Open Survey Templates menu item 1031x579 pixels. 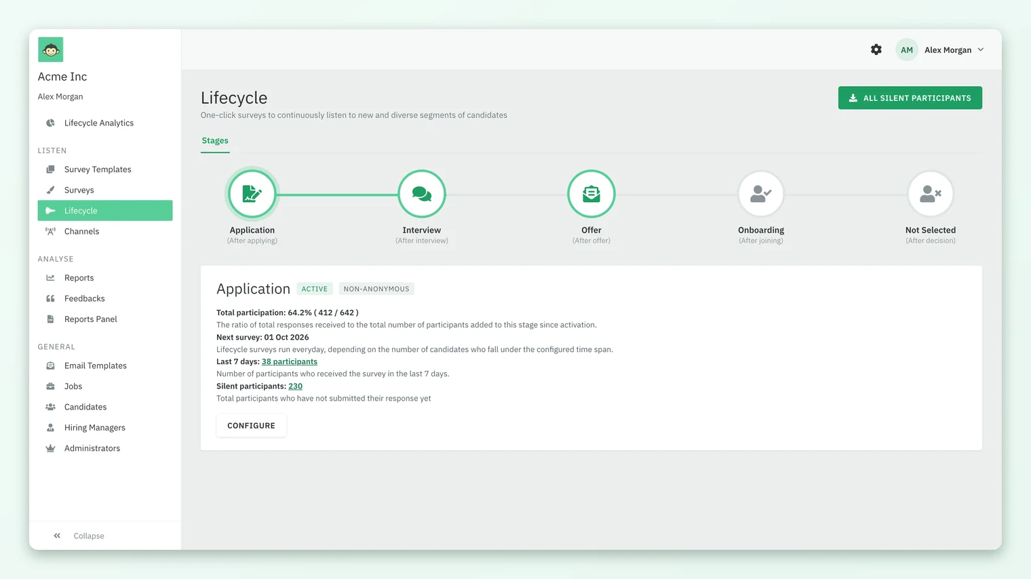click(105, 169)
